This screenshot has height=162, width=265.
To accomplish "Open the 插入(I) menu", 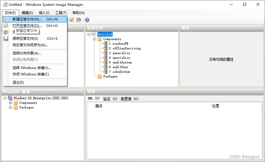I will pyautogui.click(x=44, y=13).
